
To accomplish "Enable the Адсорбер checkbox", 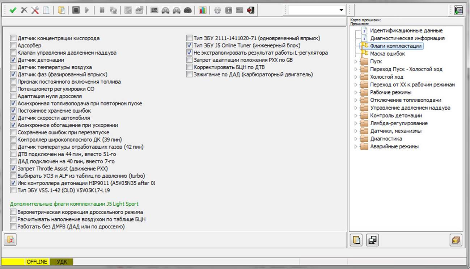I will (x=13, y=46).
